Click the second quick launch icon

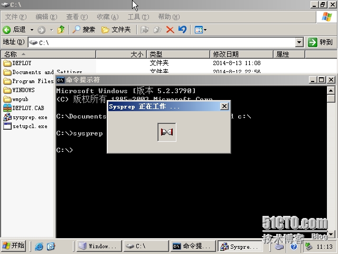tap(51, 246)
